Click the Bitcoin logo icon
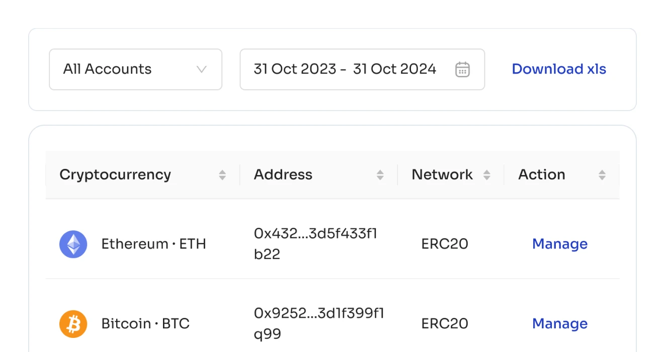 pyautogui.click(x=73, y=323)
